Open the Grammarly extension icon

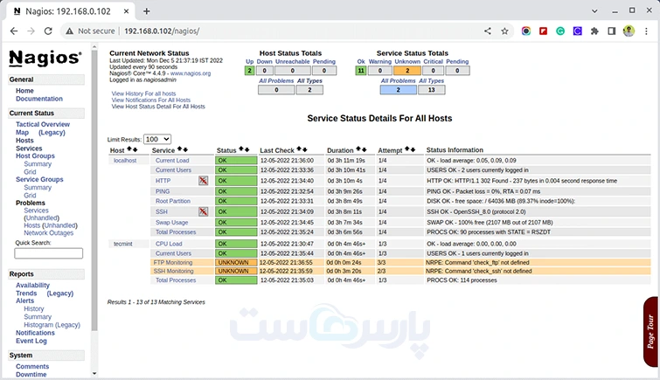coord(560,31)
